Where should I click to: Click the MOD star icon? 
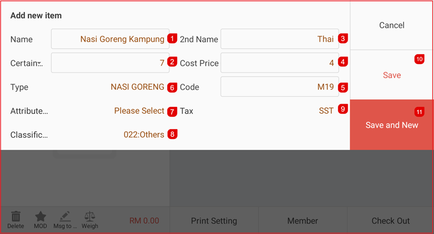coord(40,217)
